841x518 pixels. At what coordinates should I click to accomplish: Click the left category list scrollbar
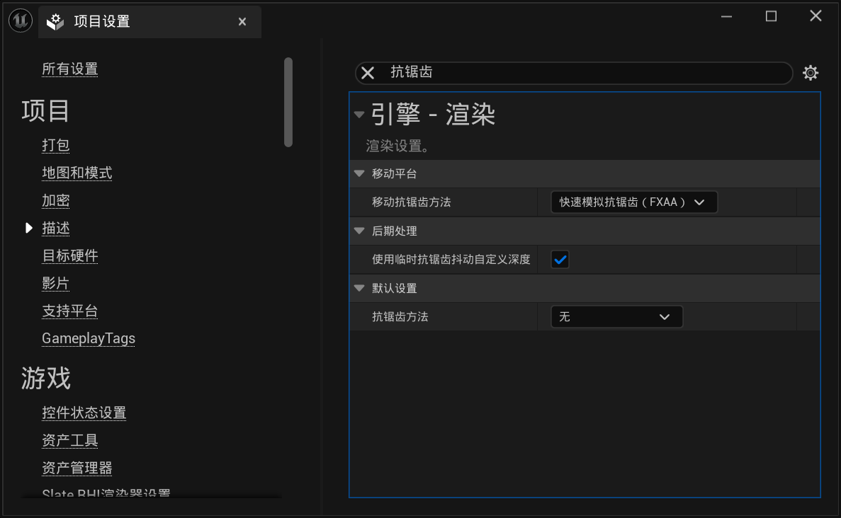288,102
